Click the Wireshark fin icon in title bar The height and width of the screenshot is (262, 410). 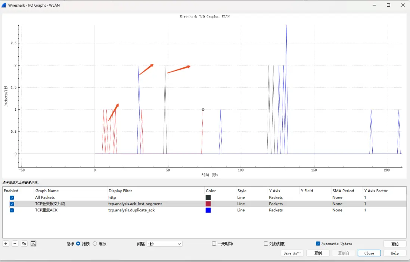pyautogui.click(x=4, y=5)
